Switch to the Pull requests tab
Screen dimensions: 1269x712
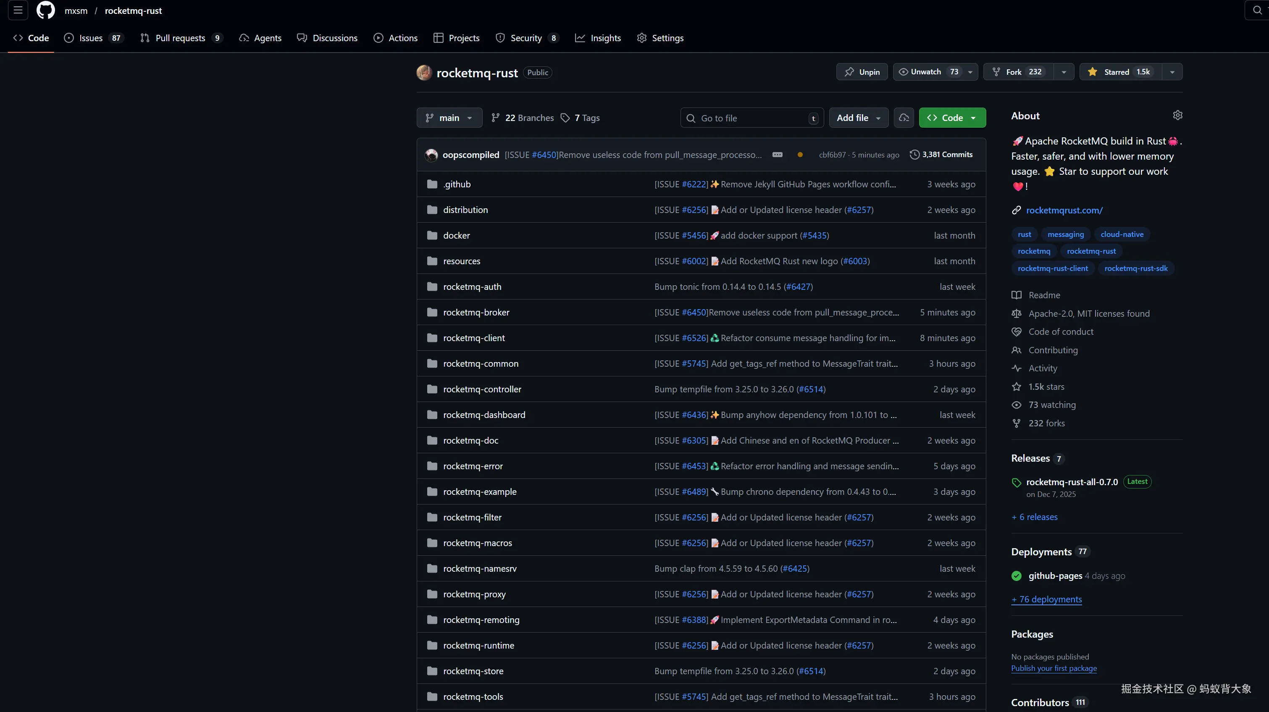(x=180, y=38)
